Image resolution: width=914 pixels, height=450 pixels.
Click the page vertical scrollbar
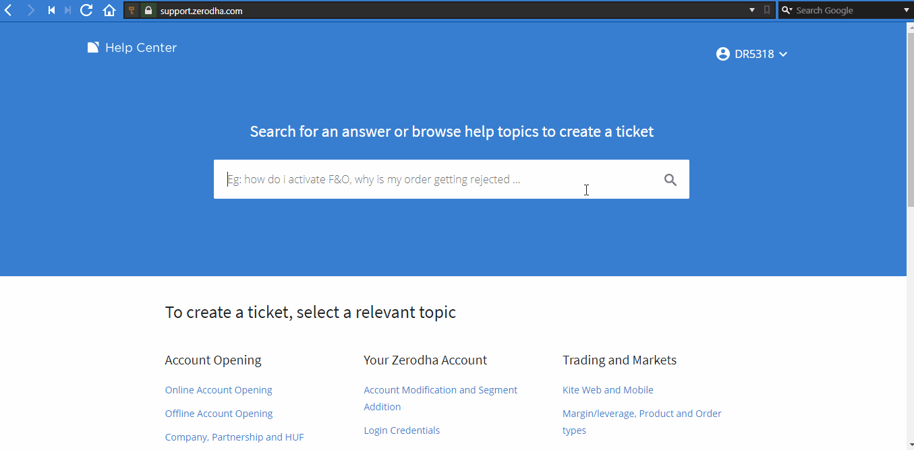tap(910, 236)
